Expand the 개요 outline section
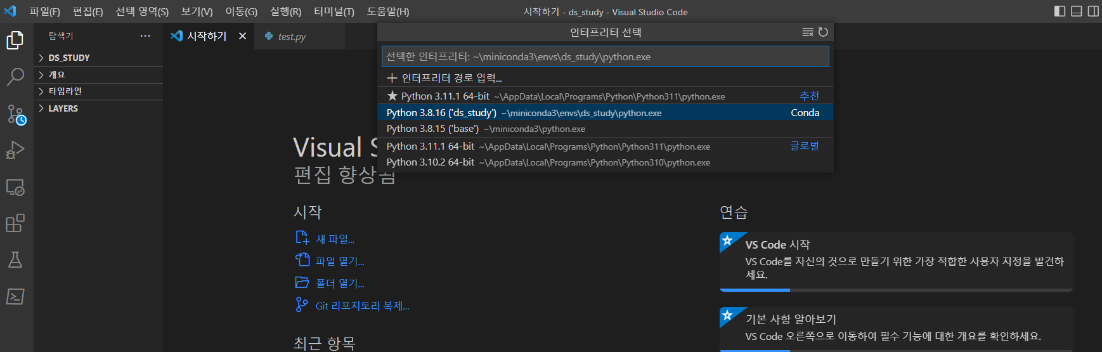Screen dimensions: 1102x352 point(98,75)
